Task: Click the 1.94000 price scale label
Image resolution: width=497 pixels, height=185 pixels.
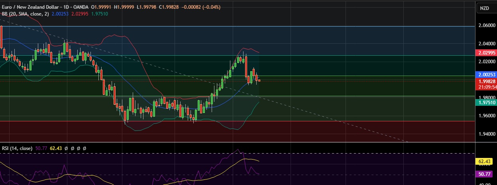Action: 486,134
